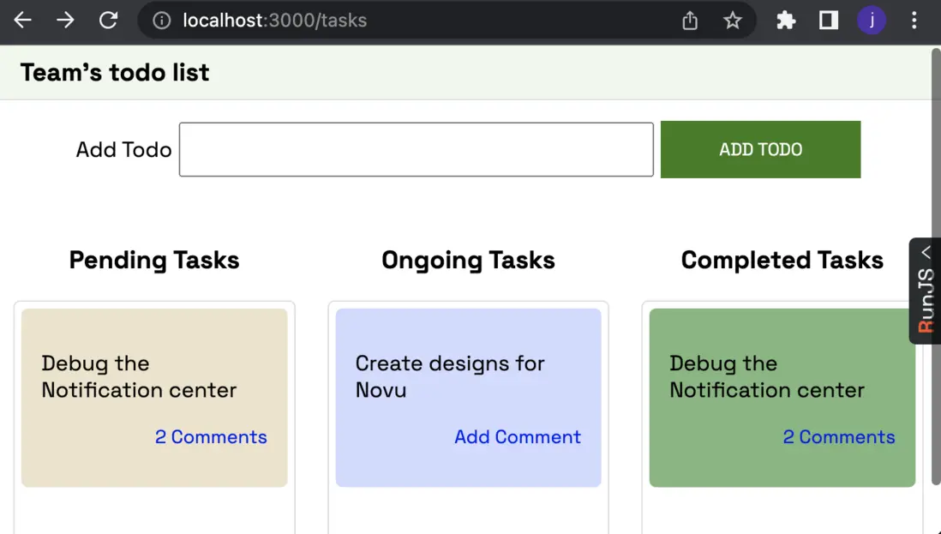This screenshot has height=534, width=941.
Task: Open the Chrome three-dot menu
Action: tap(914, 21)
